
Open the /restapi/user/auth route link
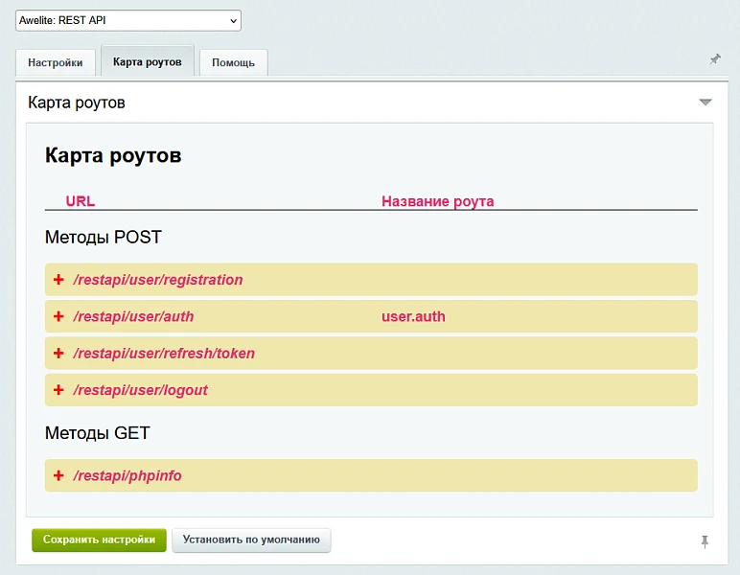(133, 316)
